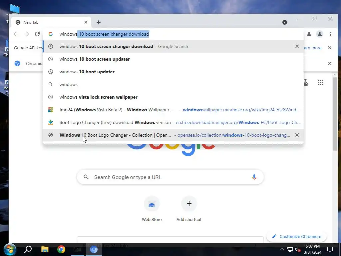The height and width of the screenshot is (256, 341).
Task: Click the muted volume tray icon
Action: click(x=298, y=249)
